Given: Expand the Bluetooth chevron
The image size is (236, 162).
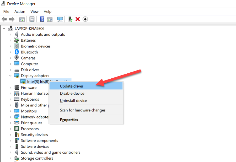Looking at the screenshot, I should coord(10,52).
